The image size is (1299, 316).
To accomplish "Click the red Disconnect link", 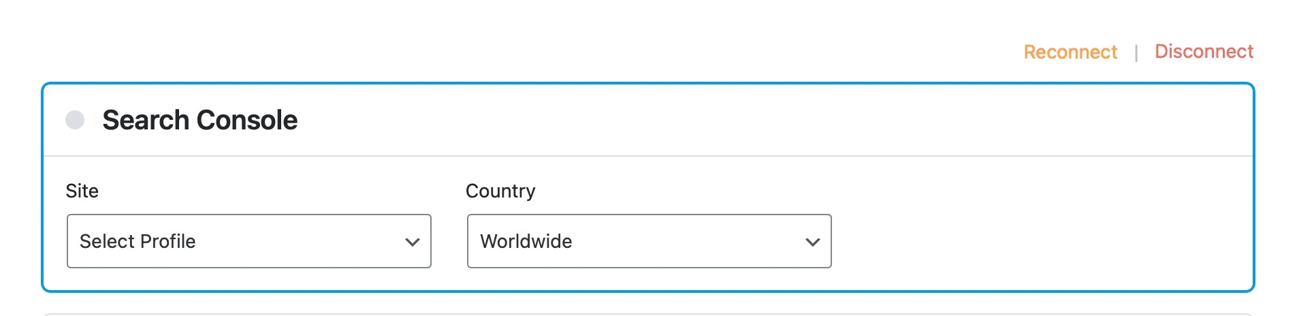I will pos(1204,52).
